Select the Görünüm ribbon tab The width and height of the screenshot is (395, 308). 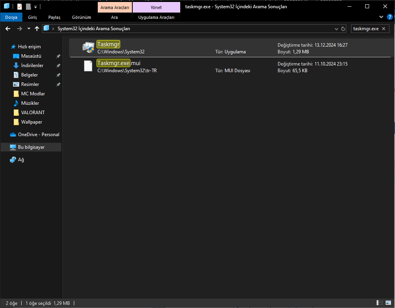(81, 17)
